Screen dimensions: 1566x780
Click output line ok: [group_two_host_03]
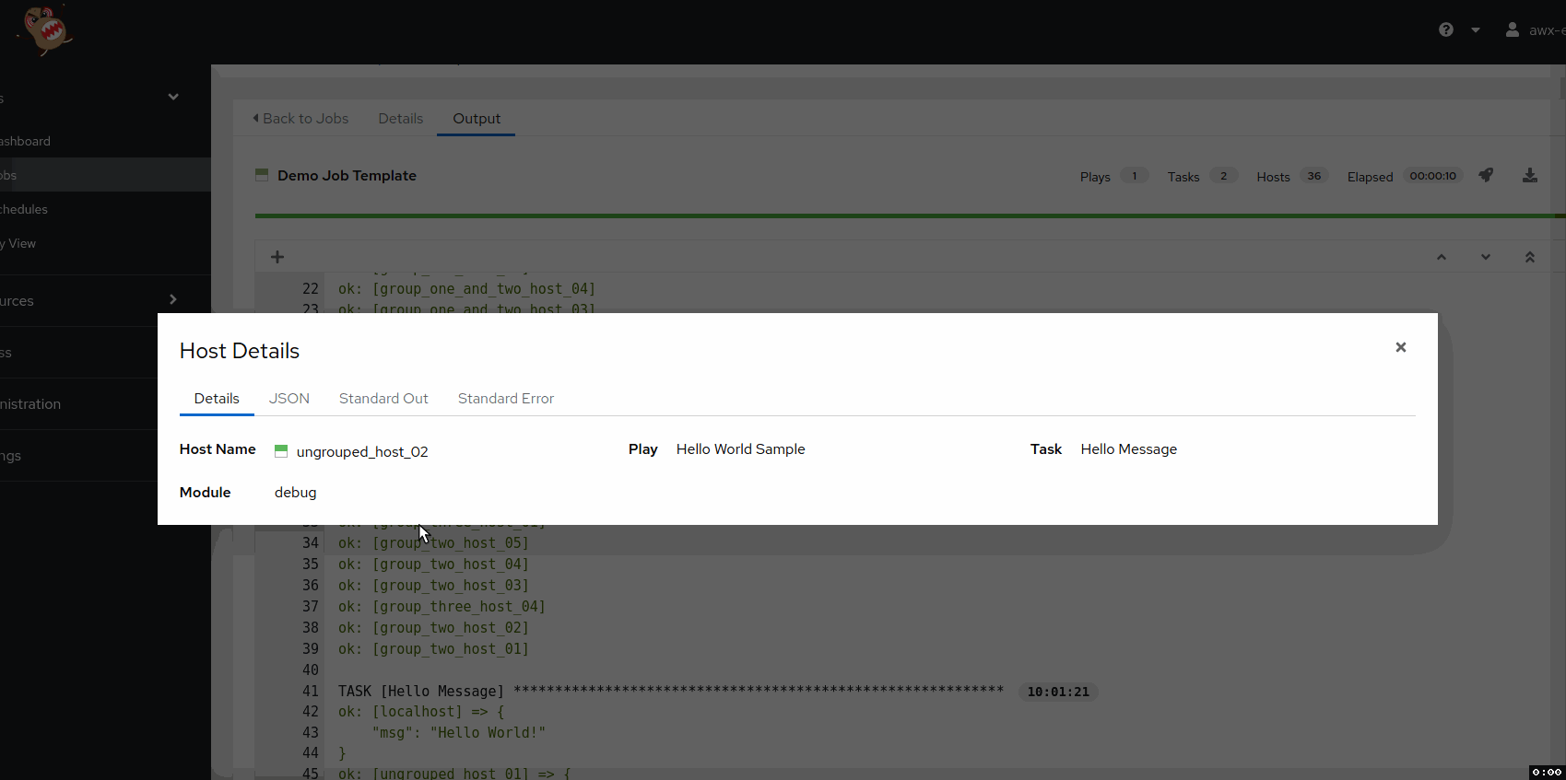coord(433,586)
